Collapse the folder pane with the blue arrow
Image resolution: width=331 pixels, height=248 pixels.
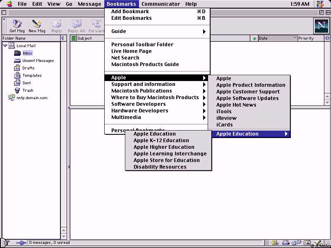(63, 38)
